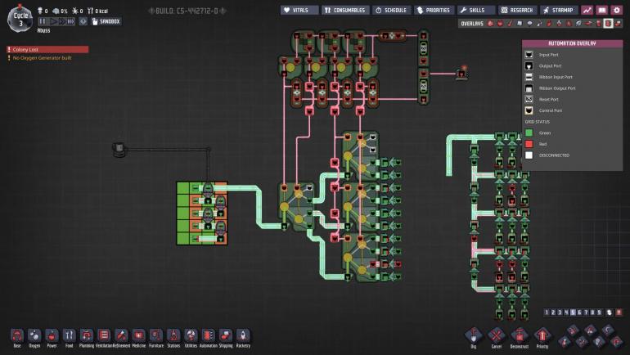
Task: Open the Vitals management screen
Action: (299, 10)
